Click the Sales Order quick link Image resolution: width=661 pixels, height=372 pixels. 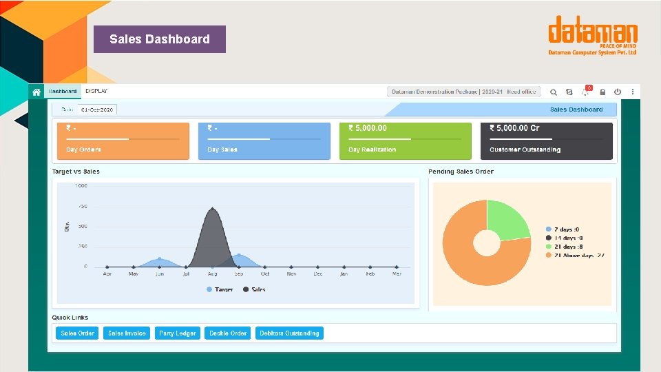click(77, 333)
